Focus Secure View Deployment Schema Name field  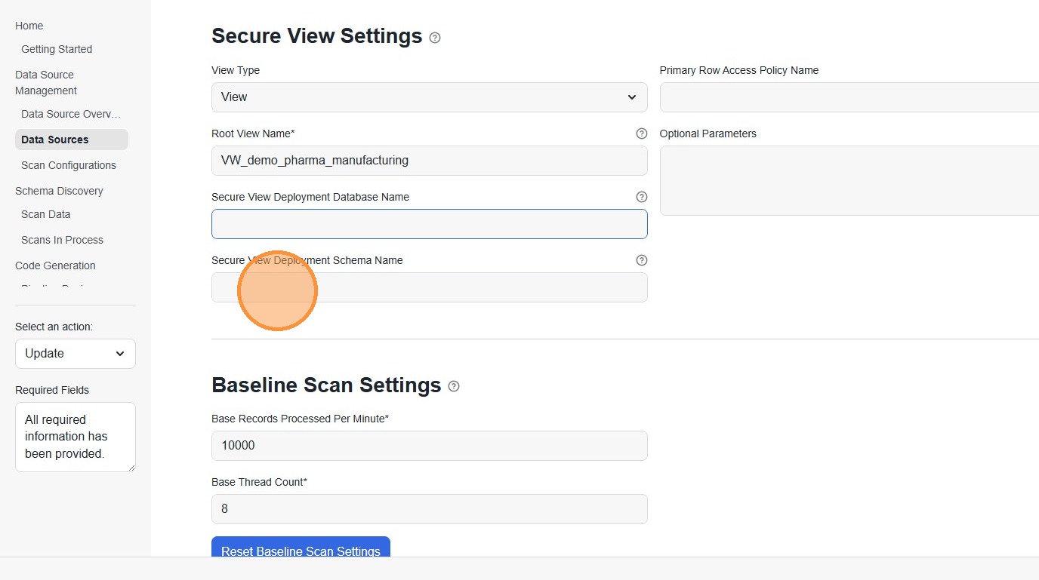pyautogui.click(x=429, y=287)
